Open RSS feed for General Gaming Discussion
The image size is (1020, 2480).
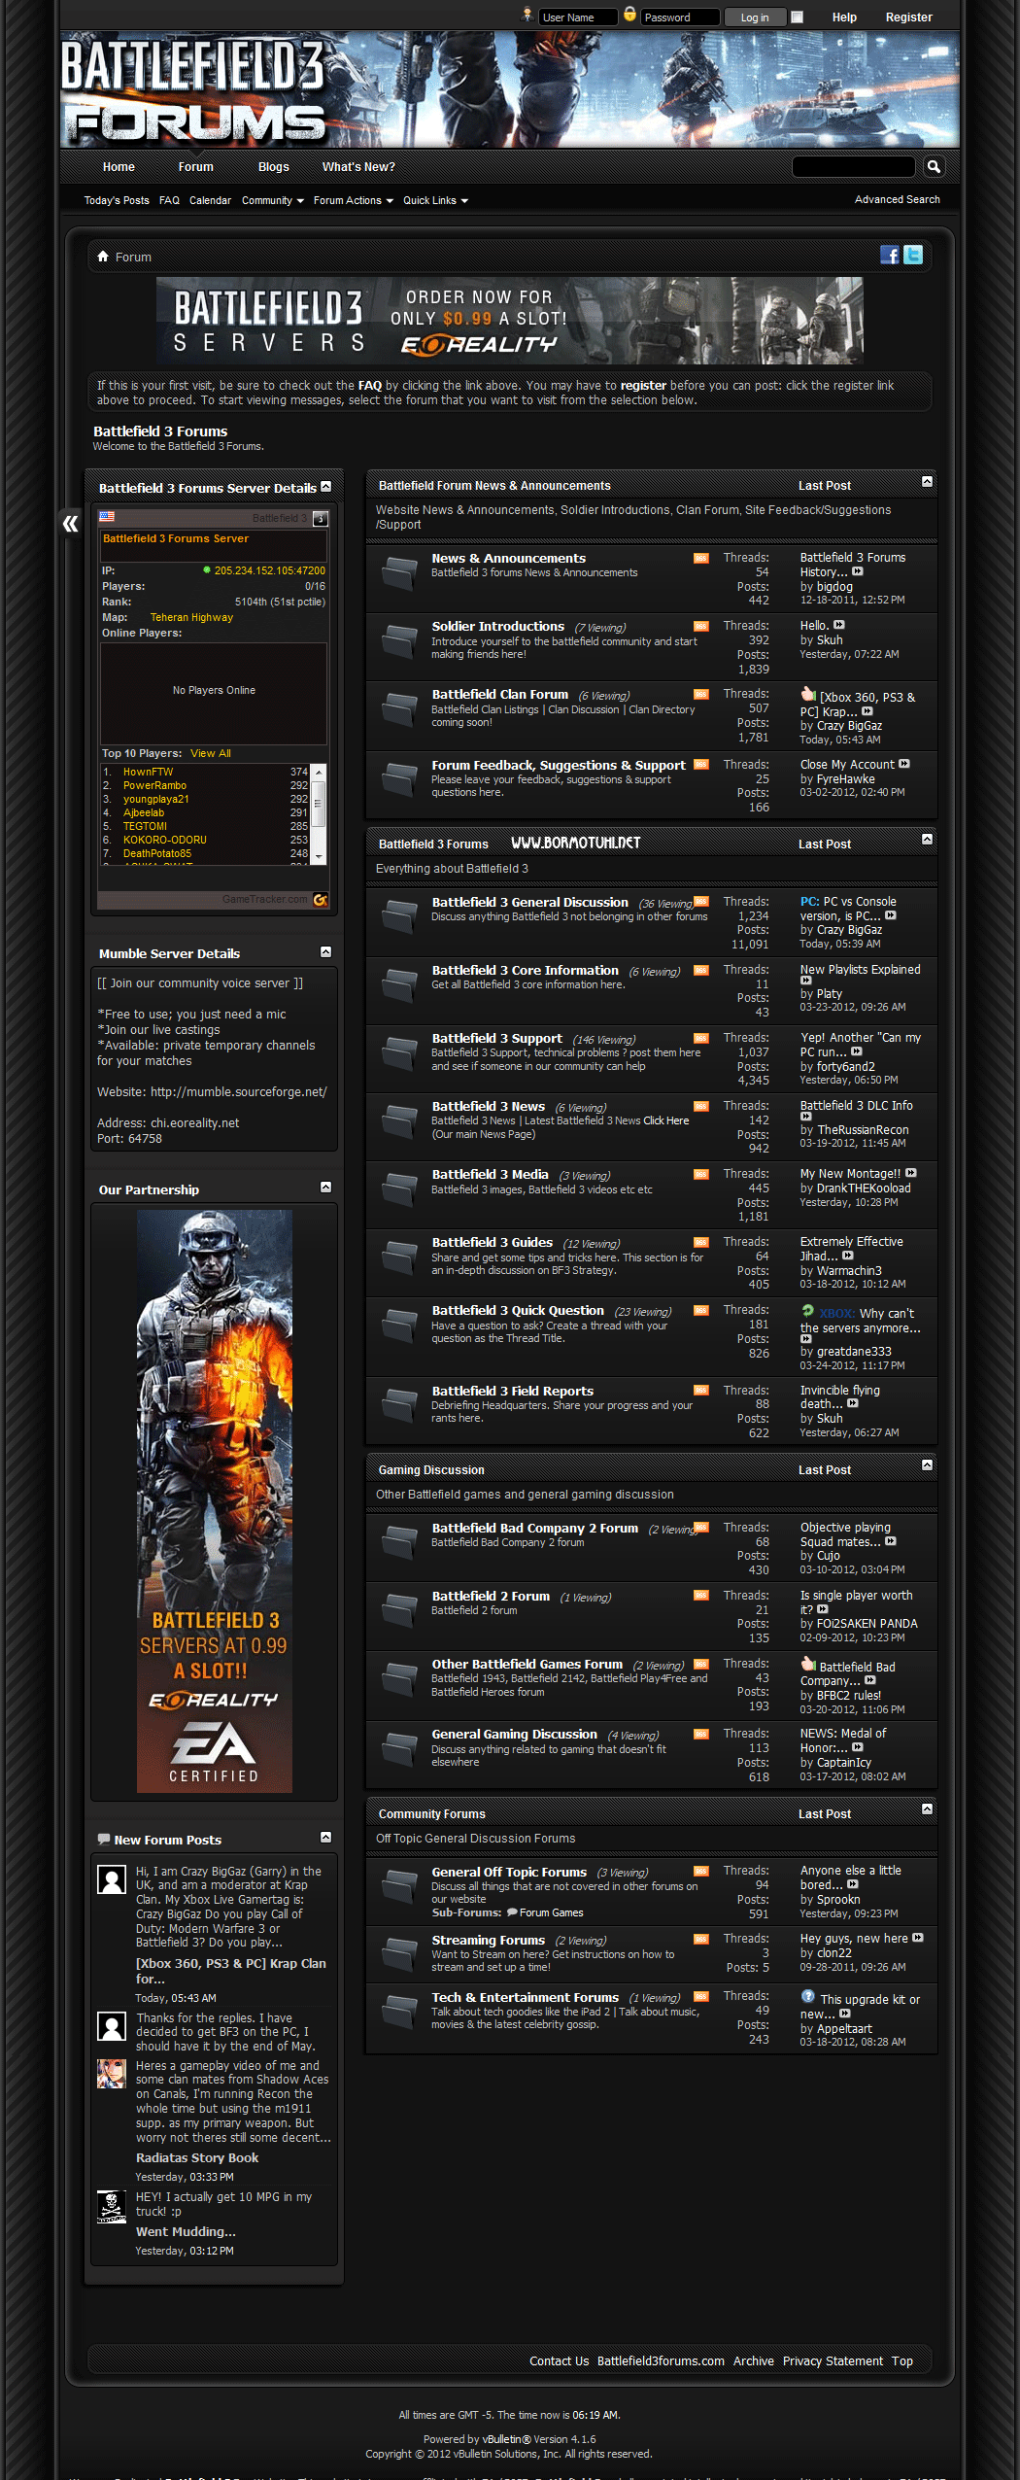tap(700, 1734)
